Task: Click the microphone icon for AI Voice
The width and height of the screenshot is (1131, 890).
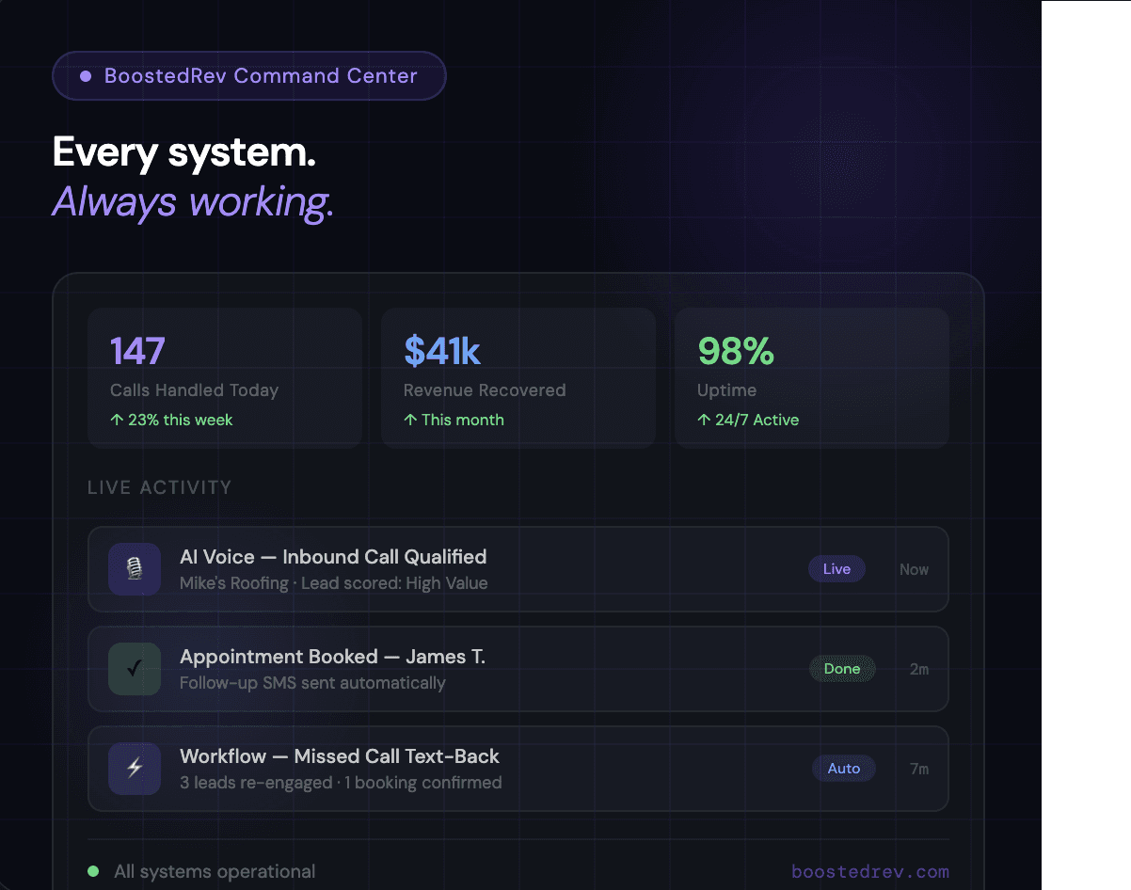Action: click(x=135, y=569)
